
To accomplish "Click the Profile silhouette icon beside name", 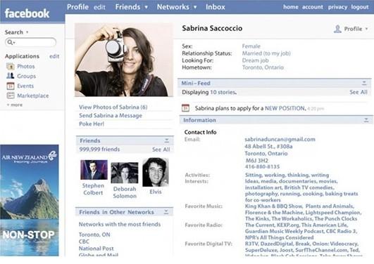I will pos(337,29).
